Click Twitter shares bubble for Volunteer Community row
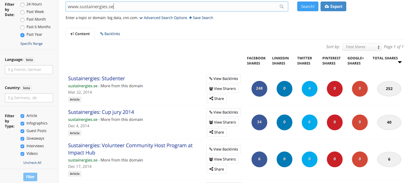 coord(310,159)
